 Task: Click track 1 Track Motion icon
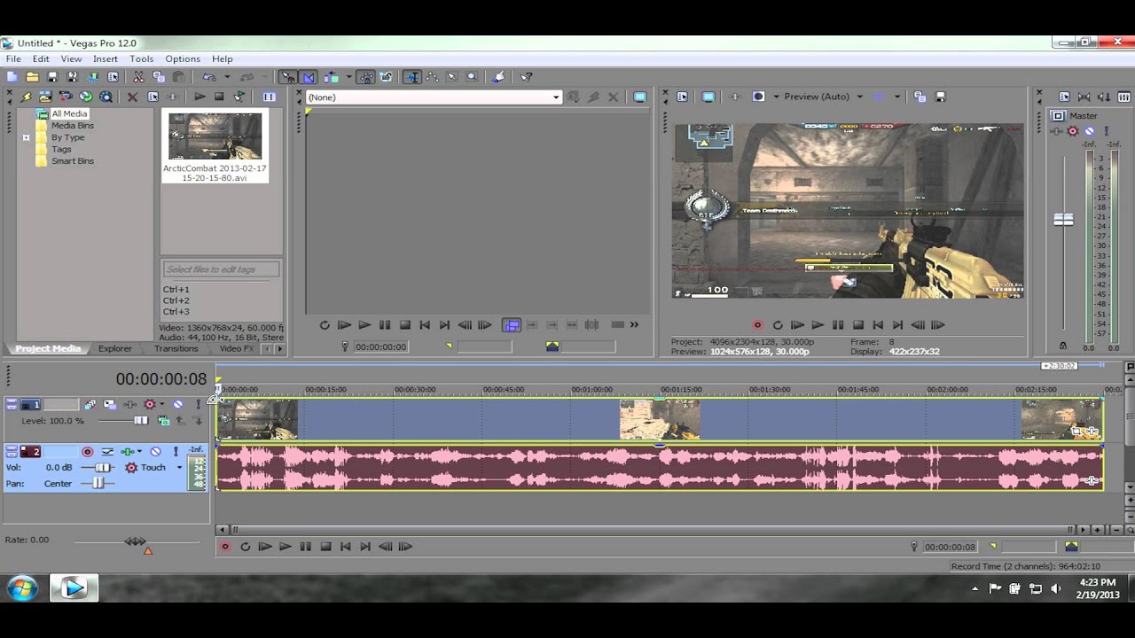[110, 404]
